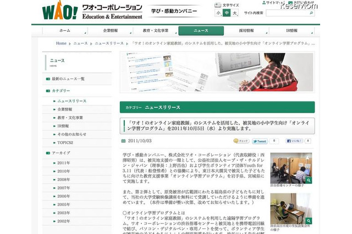Image resolution: width=352 pixels, height=234 pixels.
Task: Click the calendar icon beside 2011/10/03
Action: 123,141
